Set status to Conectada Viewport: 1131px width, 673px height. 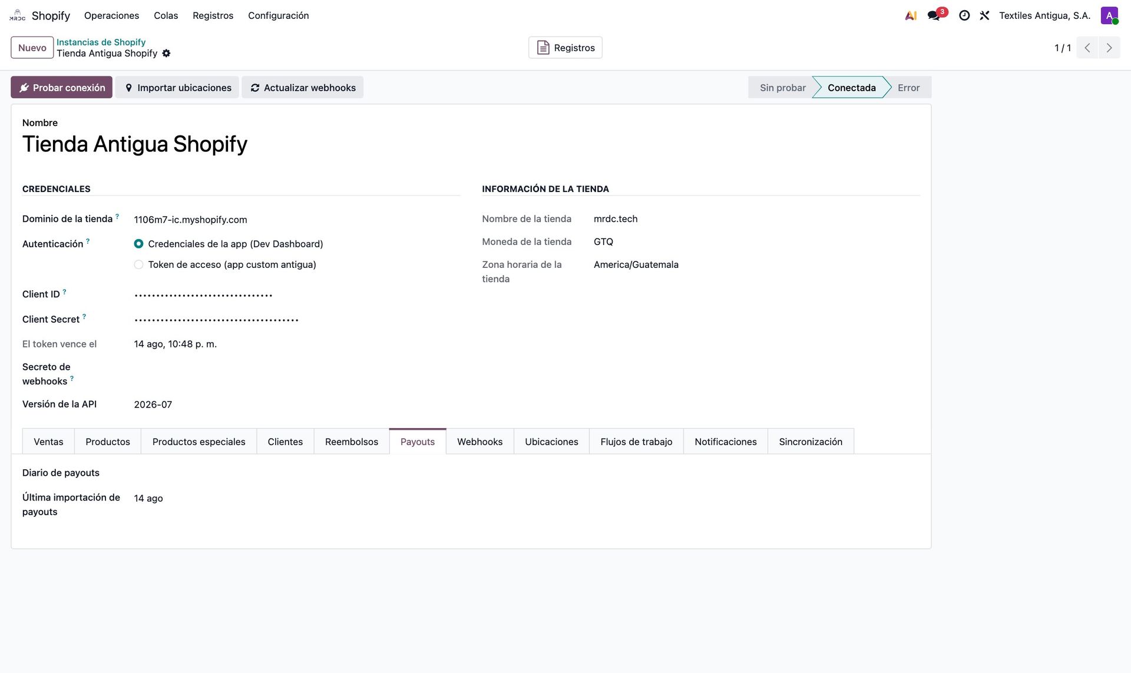pyautogui.click(x=851, y=88)
